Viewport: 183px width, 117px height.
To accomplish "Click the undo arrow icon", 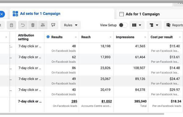I will tap(23, 25).
